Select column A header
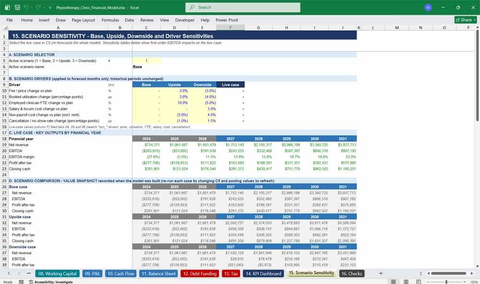The height and width of the screenshot is (284, 480). 58,28
